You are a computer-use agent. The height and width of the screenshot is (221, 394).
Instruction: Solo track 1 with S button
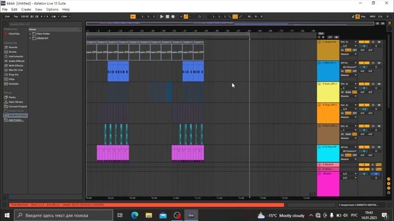373,42
